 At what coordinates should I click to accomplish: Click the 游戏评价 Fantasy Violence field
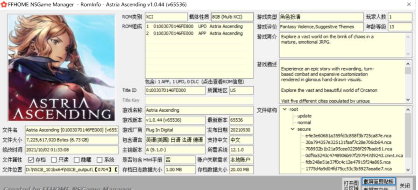tap(321, 27)
